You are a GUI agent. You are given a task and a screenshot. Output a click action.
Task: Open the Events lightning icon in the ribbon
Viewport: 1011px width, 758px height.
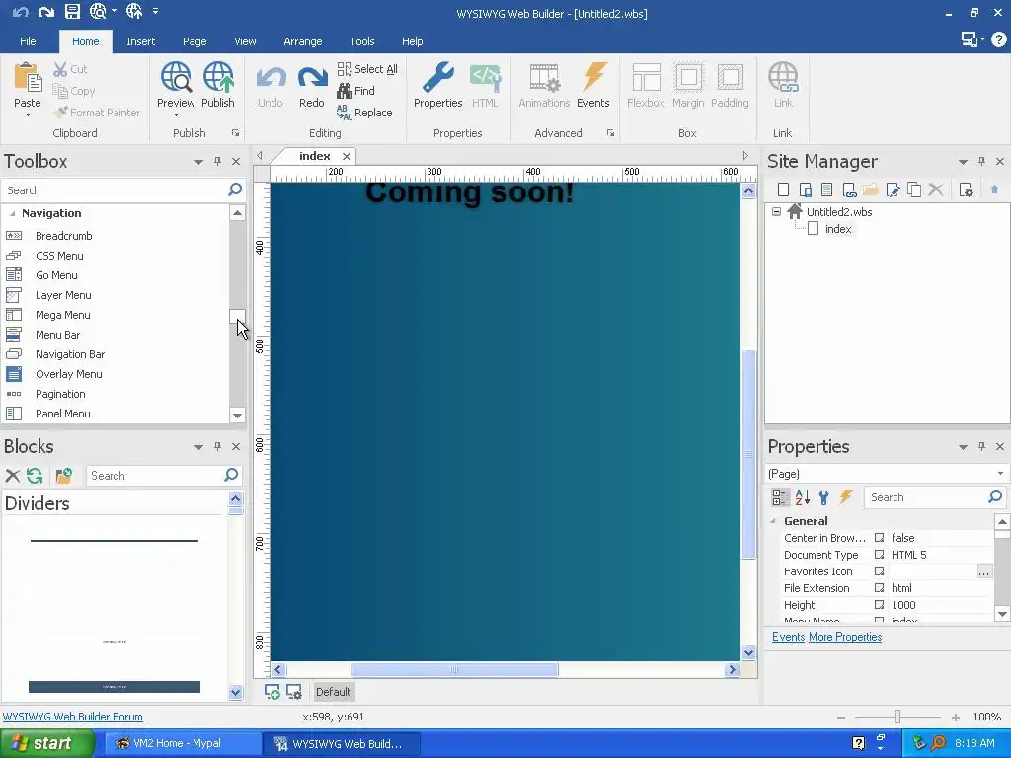click(593, 78)
